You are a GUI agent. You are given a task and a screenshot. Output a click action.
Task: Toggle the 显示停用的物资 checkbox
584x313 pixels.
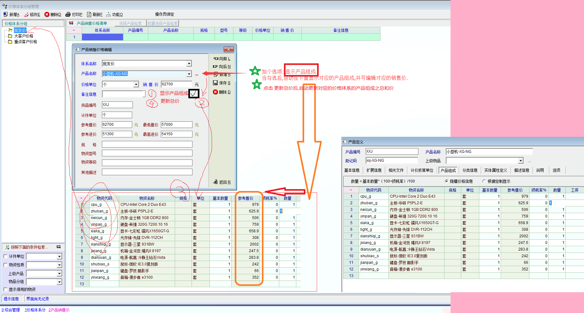coord(5,289)
